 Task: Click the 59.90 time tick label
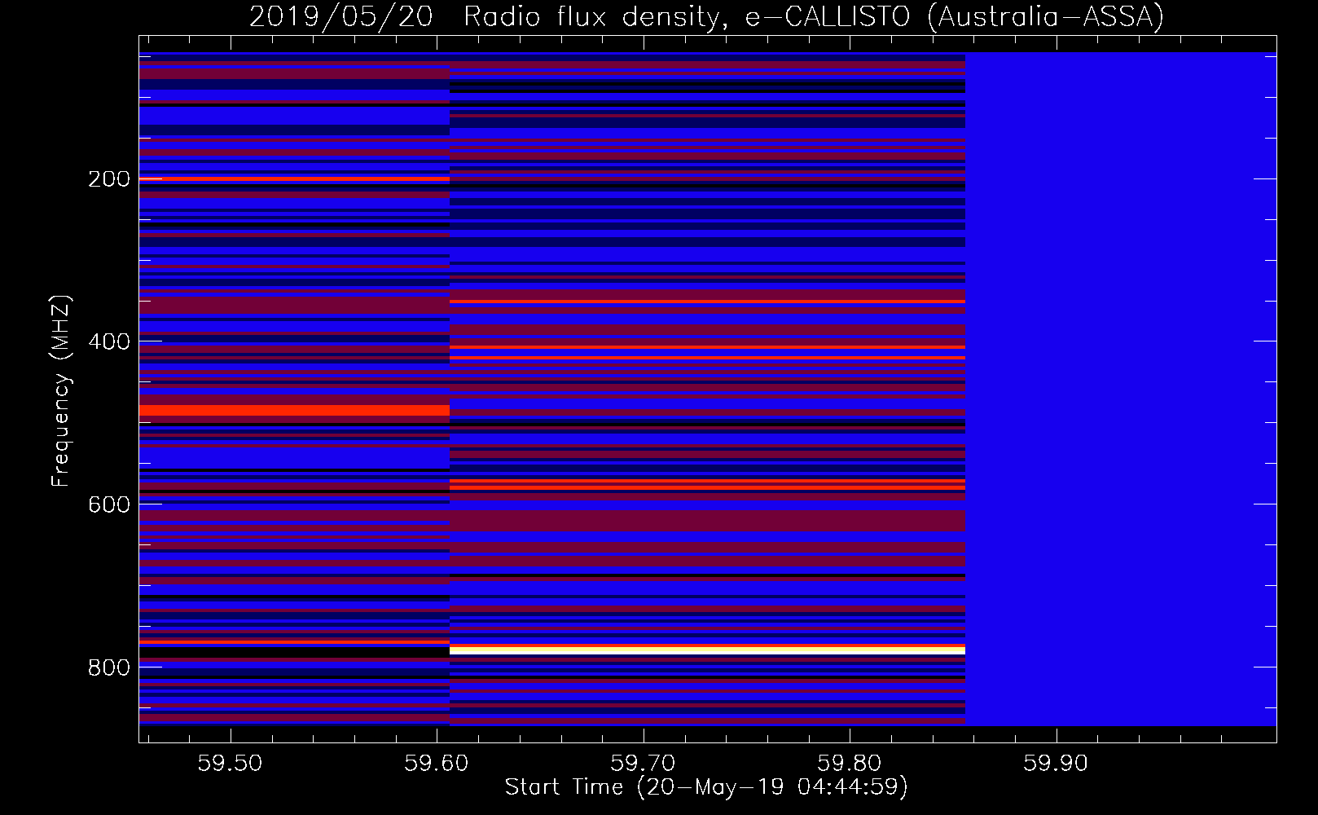[x=1057, y=763]
